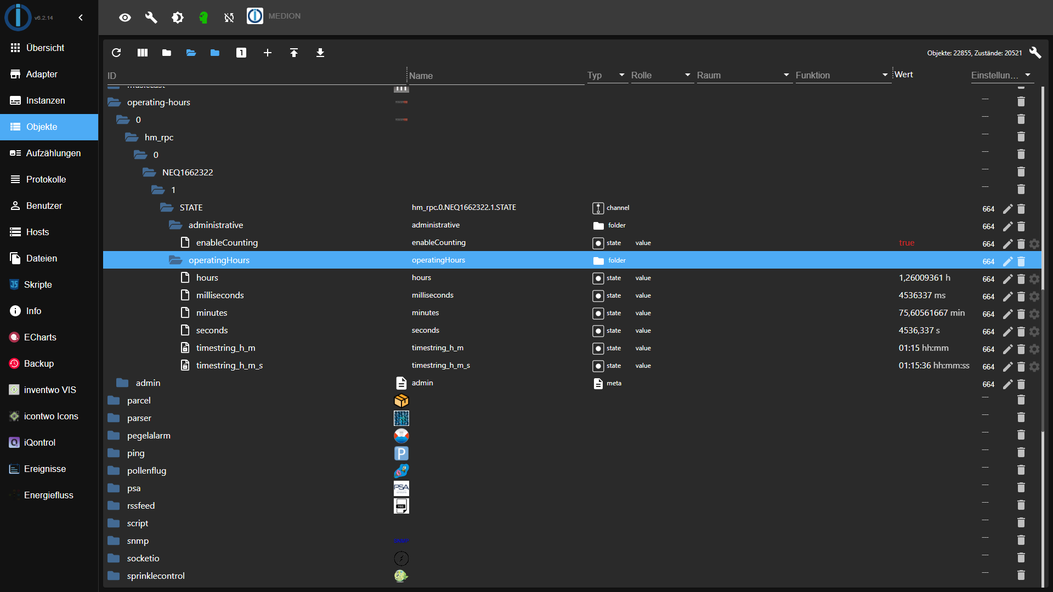Open the Raum filter dropdown
The height and width of the screenshot is (592, 1053).
[744, 75]
